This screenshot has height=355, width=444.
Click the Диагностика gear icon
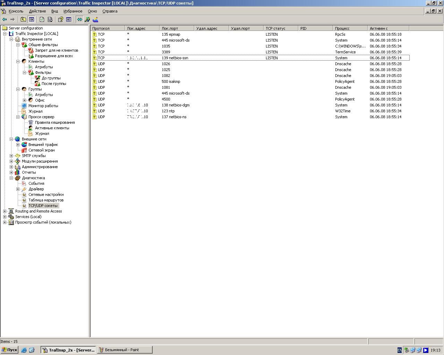(x=18, y=178)
